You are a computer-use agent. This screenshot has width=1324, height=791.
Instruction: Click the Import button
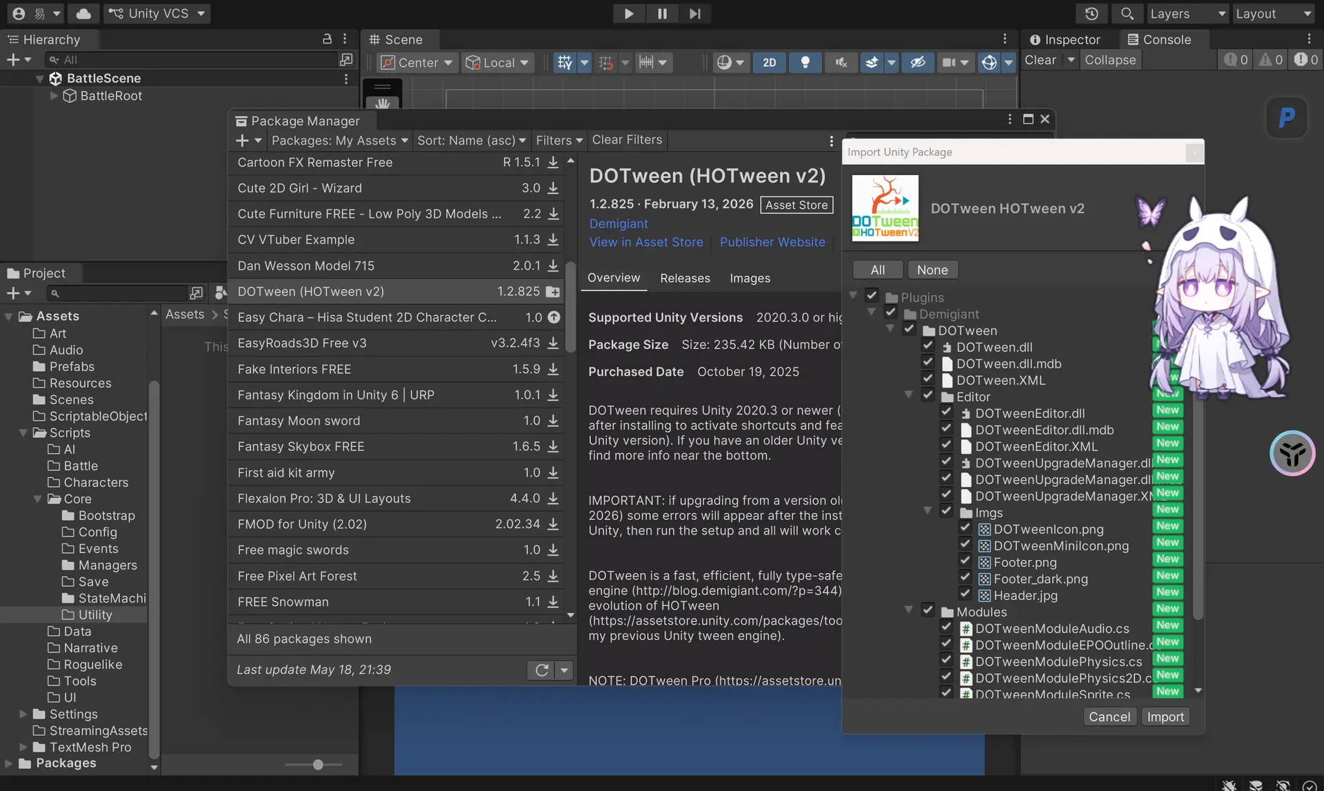click(x=1165, y=717)
